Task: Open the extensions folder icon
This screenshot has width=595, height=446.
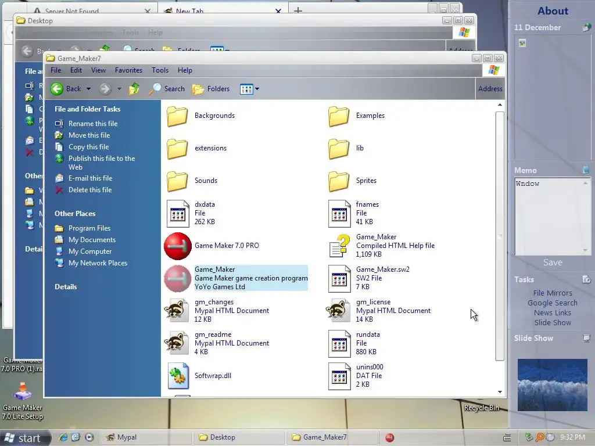Action: coord(177,148)
